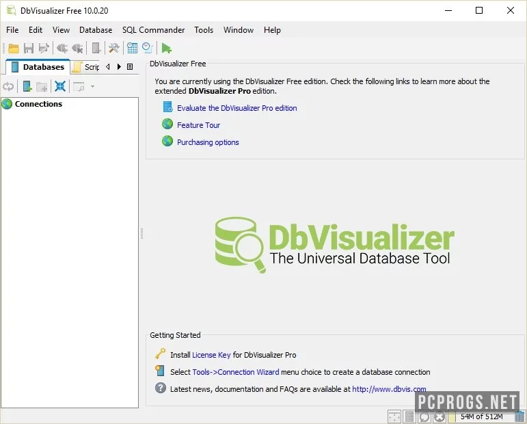Click the question mark icon beside Latest news
Screen dimensions: 527x424
click(161, 388)
